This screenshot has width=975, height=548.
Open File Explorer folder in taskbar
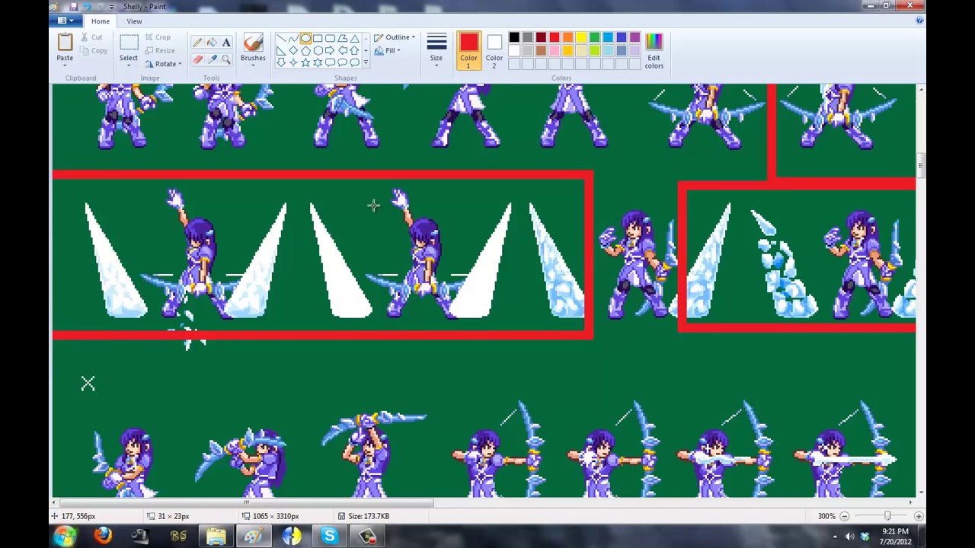click(x=216, y=537)
